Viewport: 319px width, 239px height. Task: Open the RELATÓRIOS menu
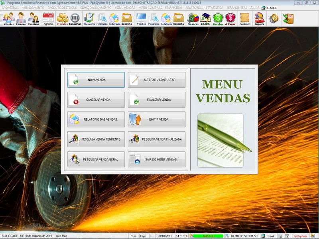pos(194,8)
